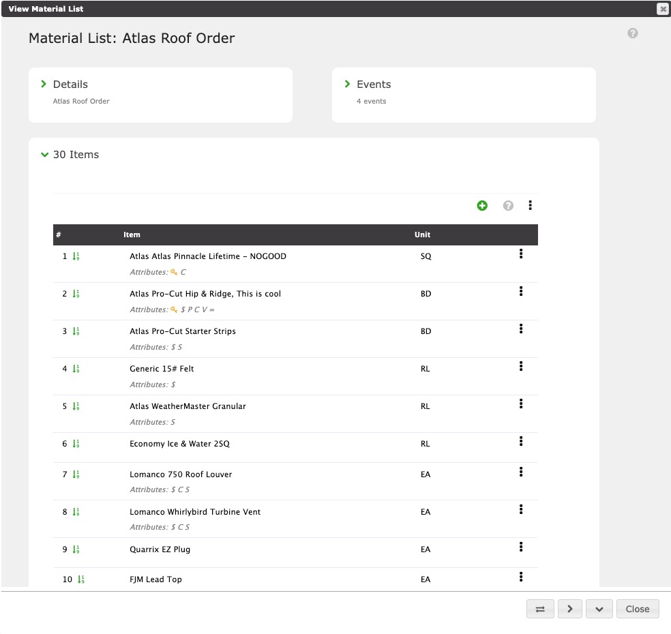Click item name FJM Lead Top
The width and height of the screenshot is (671, 634).
pyautogui.click(x=155, y=579)
